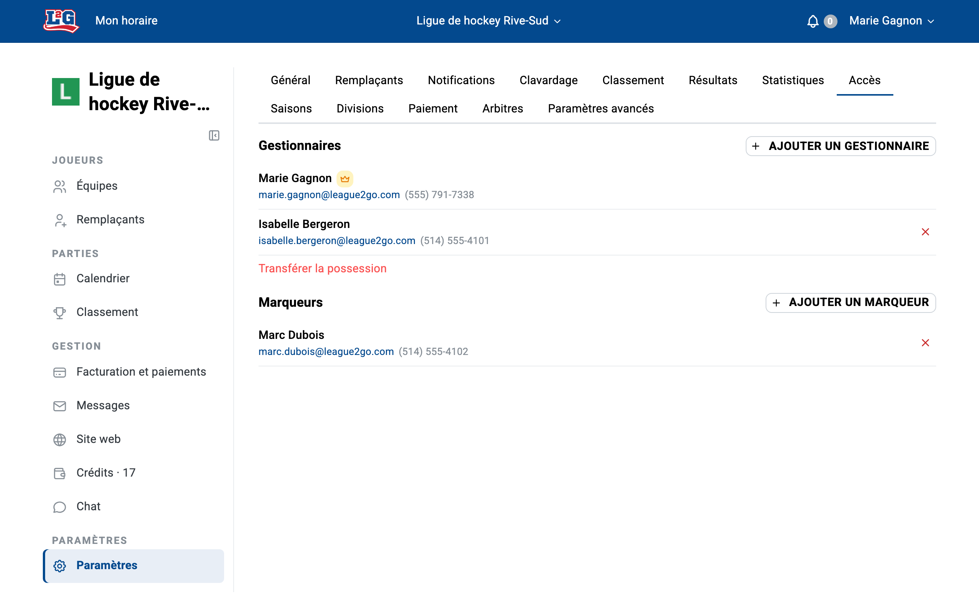Image resolution: width=979 pixels, height=612 pixels.
Task: Open the Paramètres avancés tab
Action: [601, 109]
